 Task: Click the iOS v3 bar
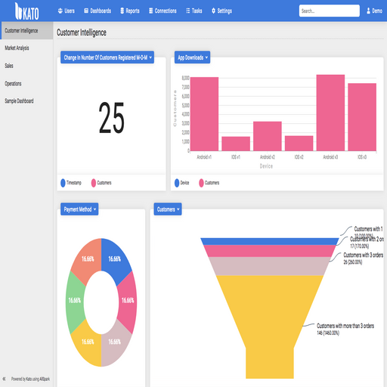coord(362,117)
